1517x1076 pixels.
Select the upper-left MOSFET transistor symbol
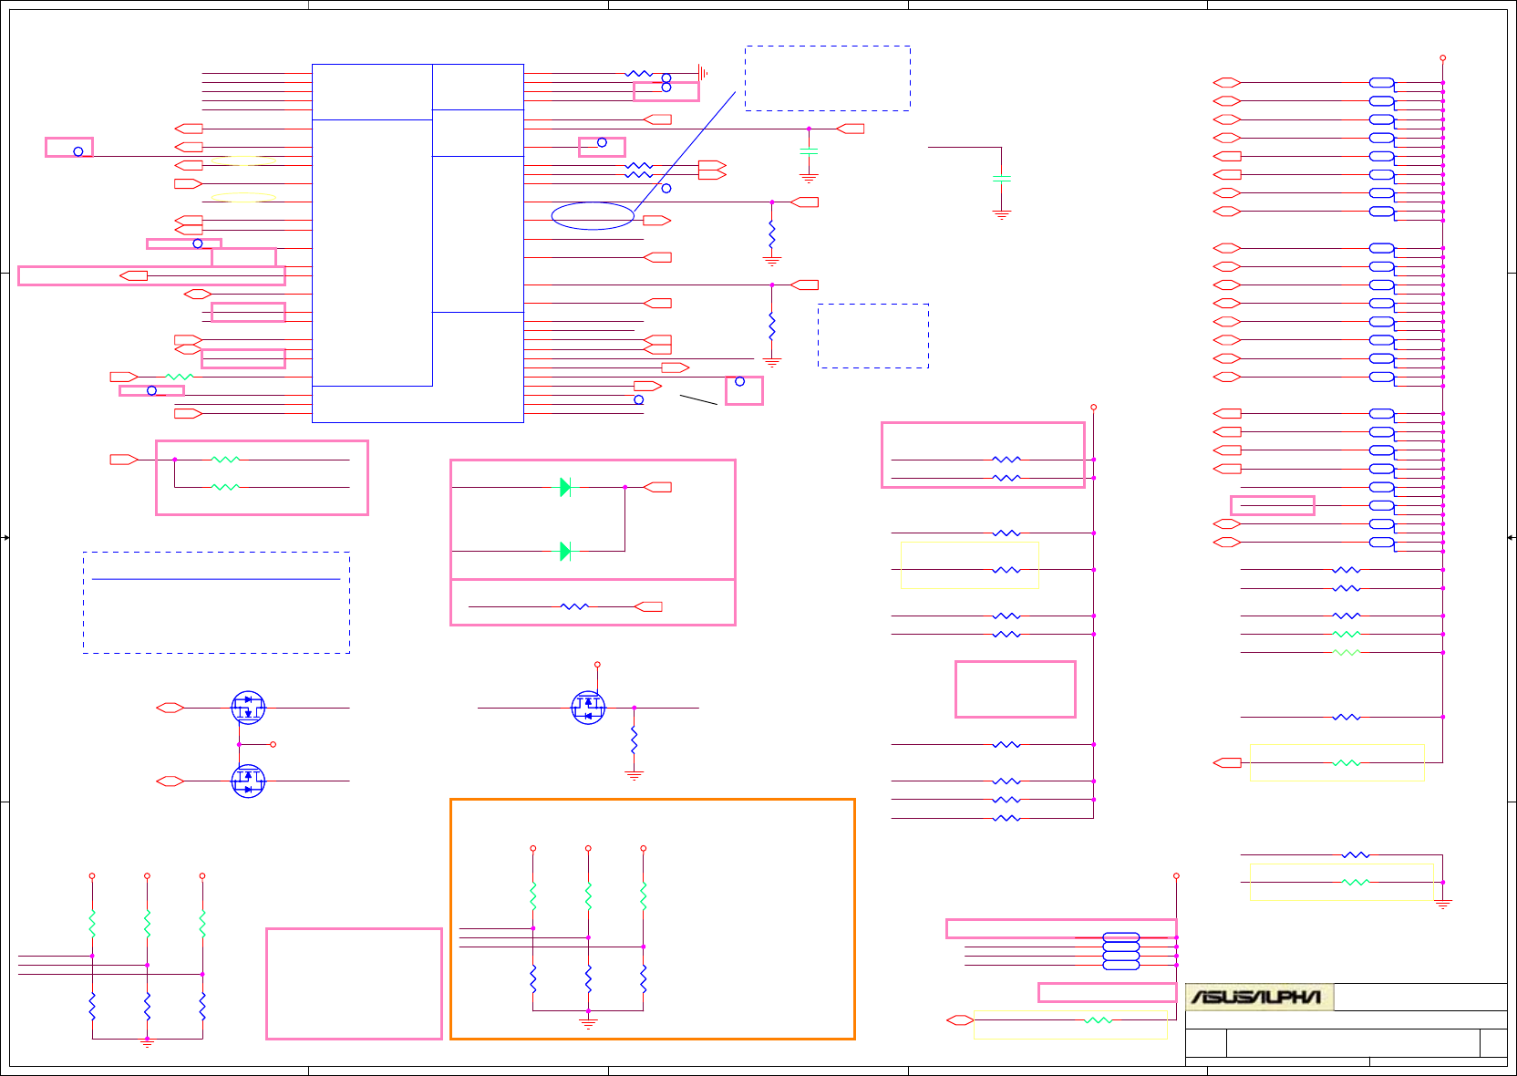(x=248, y=708)
